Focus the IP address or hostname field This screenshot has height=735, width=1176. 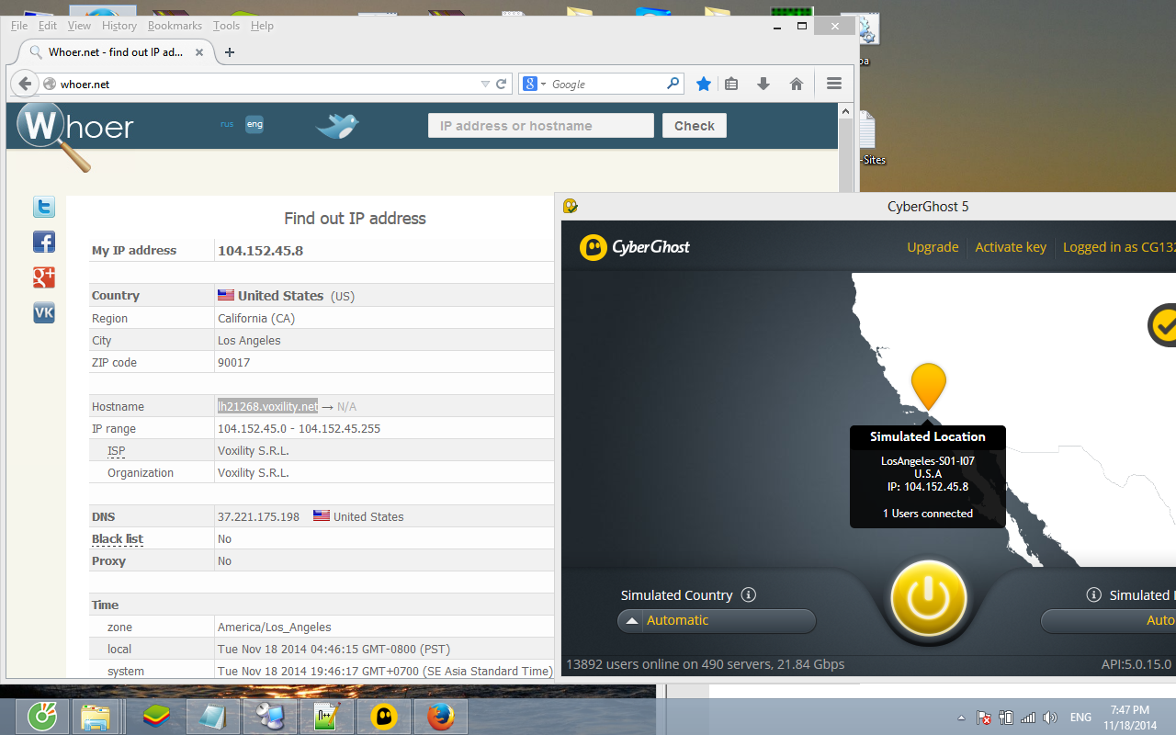[x=541, y=126]
